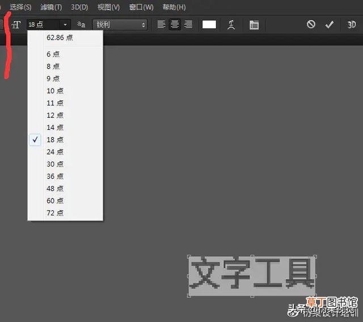Open the 帮助(H) menu
This screenshot has height=322, width=363.
(174, 7)
